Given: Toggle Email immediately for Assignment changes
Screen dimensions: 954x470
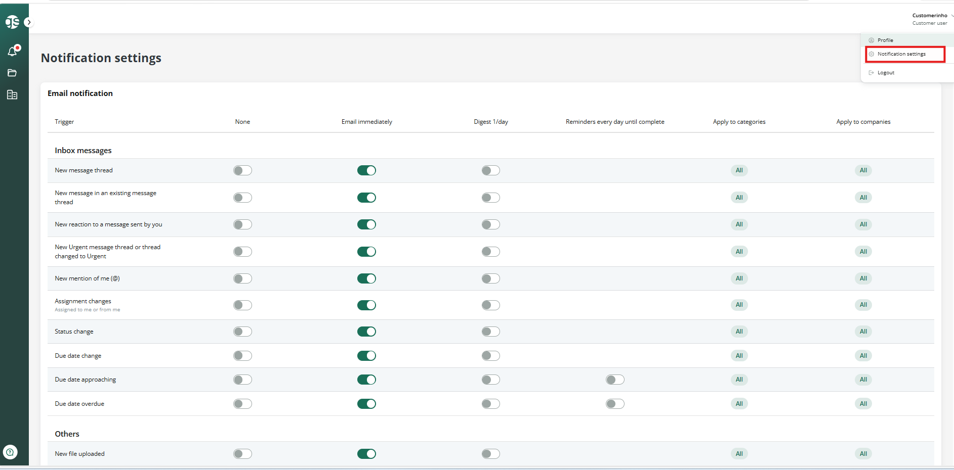Looking at the screenshot, I should point(366,305).
